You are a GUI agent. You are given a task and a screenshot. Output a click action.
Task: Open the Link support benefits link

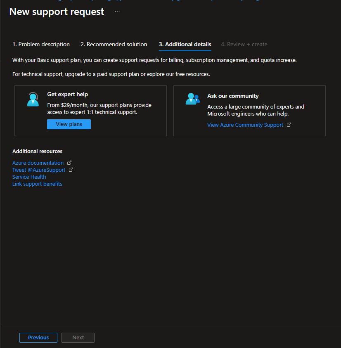pyautogui.click(x=37, y=184)
